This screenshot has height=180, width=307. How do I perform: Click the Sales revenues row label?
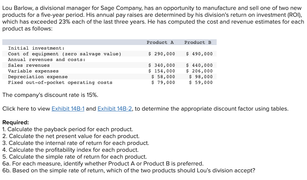coord(29,65)
